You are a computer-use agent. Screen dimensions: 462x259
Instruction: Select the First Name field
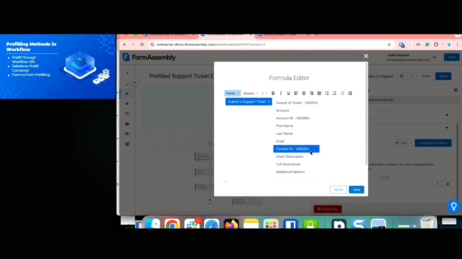[x=297, y=126]
